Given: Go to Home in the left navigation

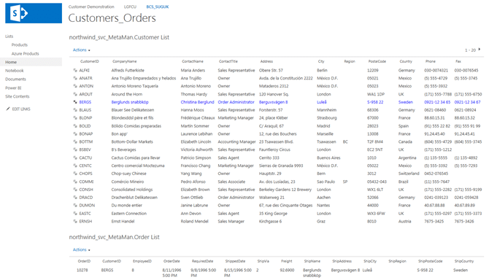Looking at the screenshot, I should [x=11, y=62].
